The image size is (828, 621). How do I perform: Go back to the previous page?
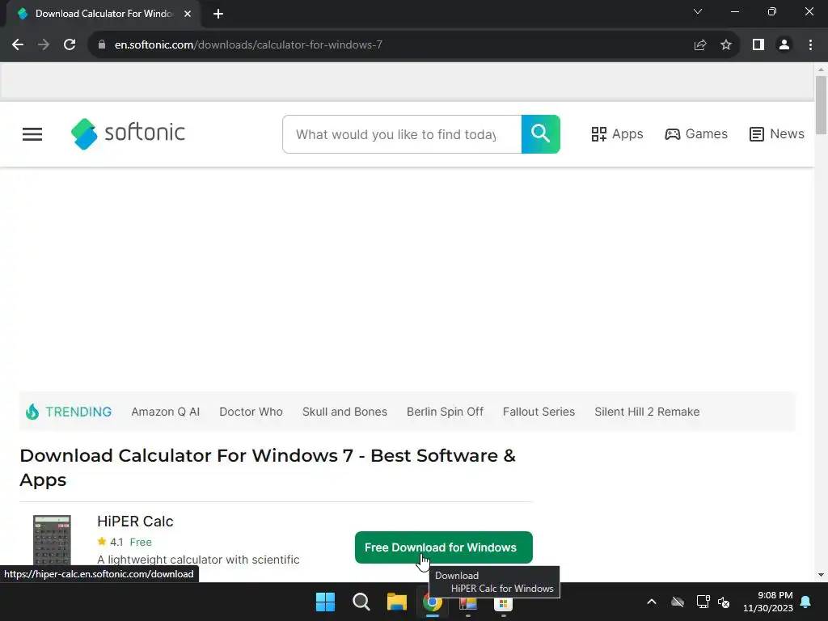[18, 45]
